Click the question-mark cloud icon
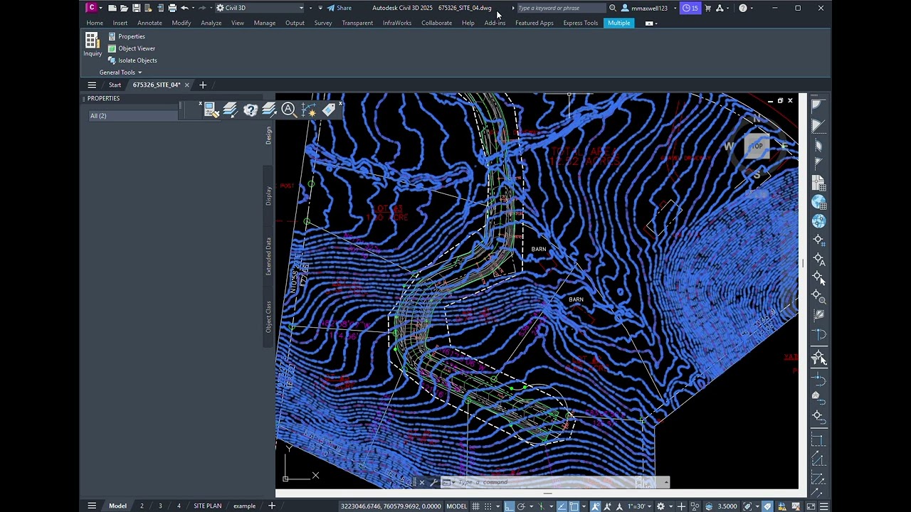 point(250,110)
